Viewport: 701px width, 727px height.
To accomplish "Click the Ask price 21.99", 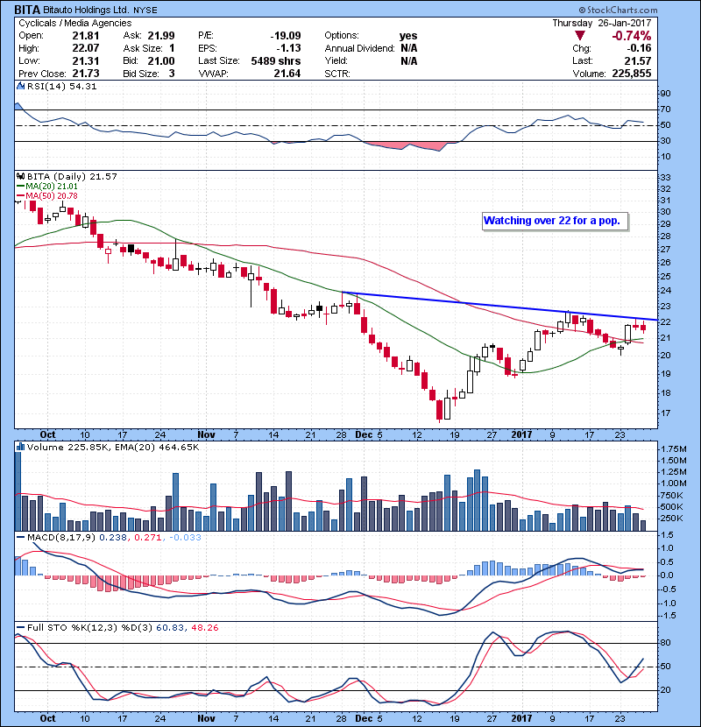I will point(161,35).
